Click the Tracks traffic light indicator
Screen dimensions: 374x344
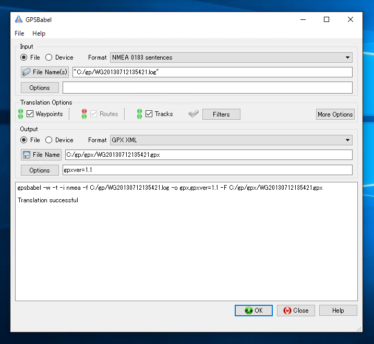pyautogui.click(x=140, y=114)
